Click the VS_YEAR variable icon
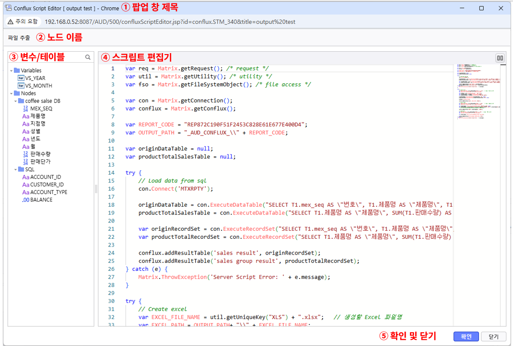The image size is (513, 346). click(21, 78)
